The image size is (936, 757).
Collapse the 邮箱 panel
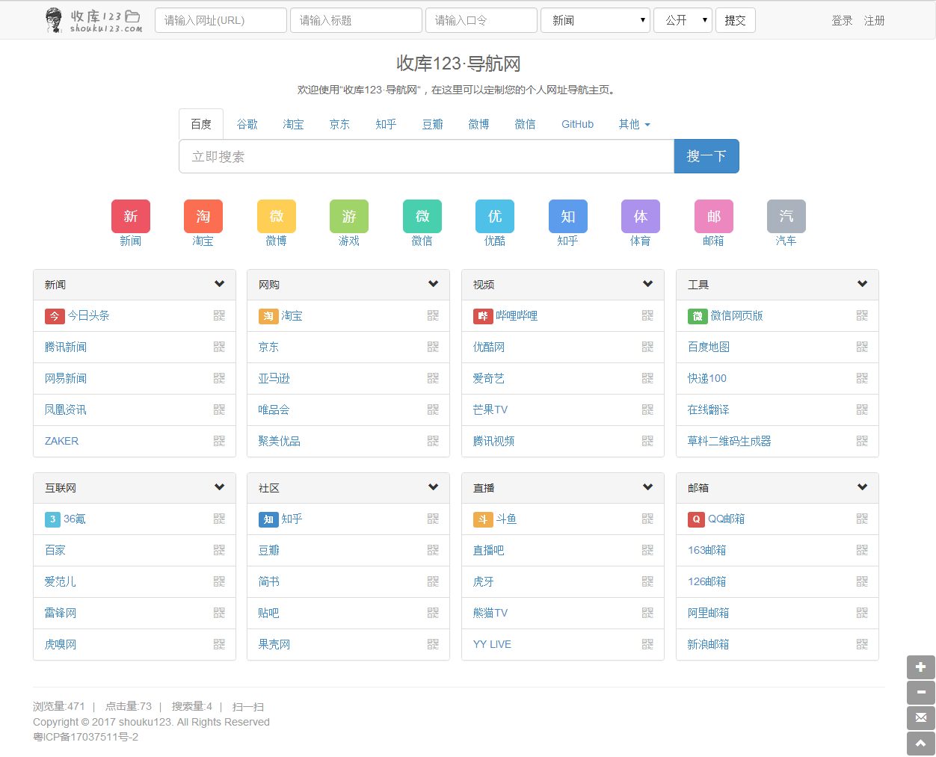click(862, 487)
